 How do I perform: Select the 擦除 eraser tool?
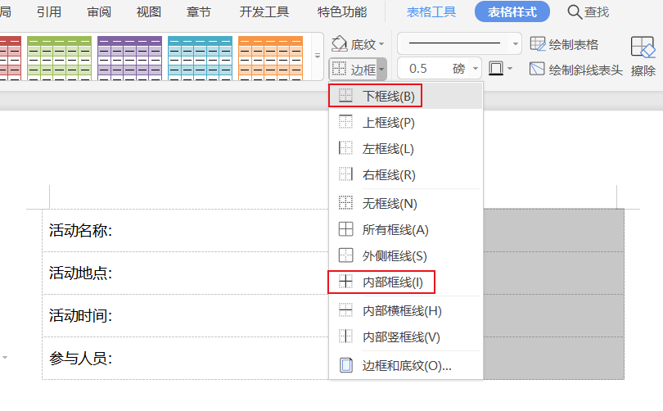point(643,56)
